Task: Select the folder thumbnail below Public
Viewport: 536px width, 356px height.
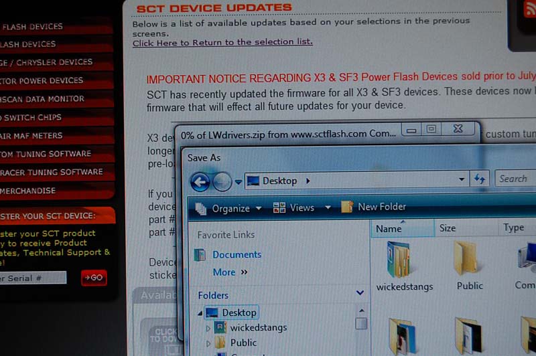Action: [468, 336]
